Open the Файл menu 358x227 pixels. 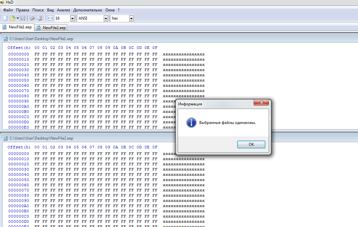(8, 10)
